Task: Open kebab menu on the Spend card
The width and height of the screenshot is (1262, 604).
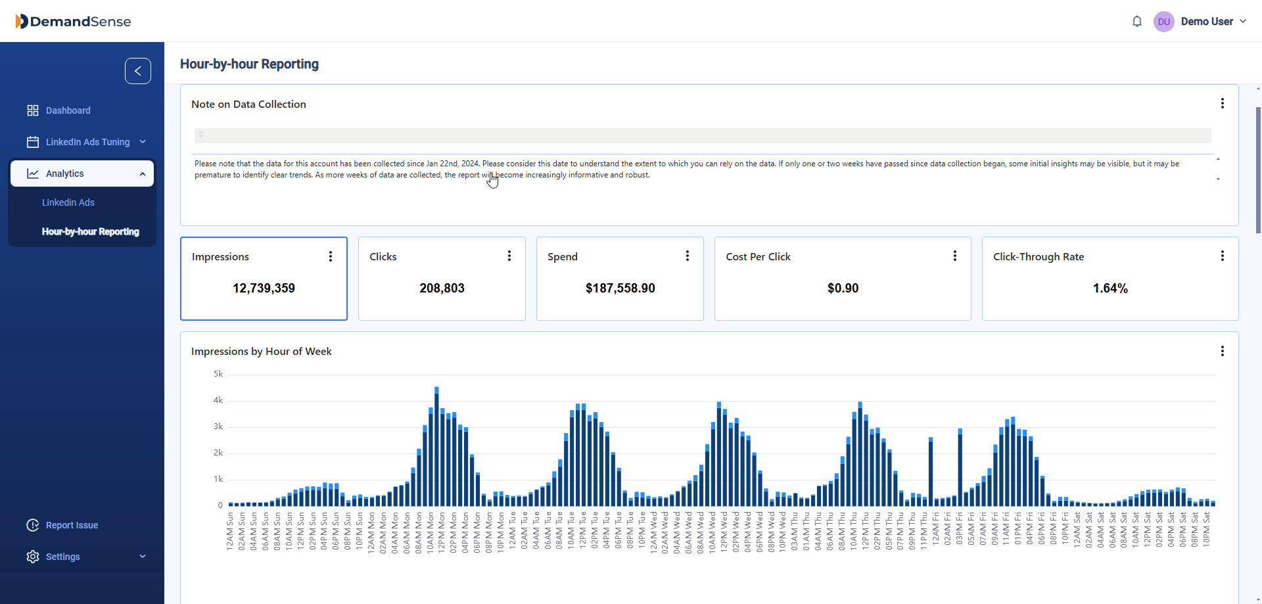Action: coord(687,256)
